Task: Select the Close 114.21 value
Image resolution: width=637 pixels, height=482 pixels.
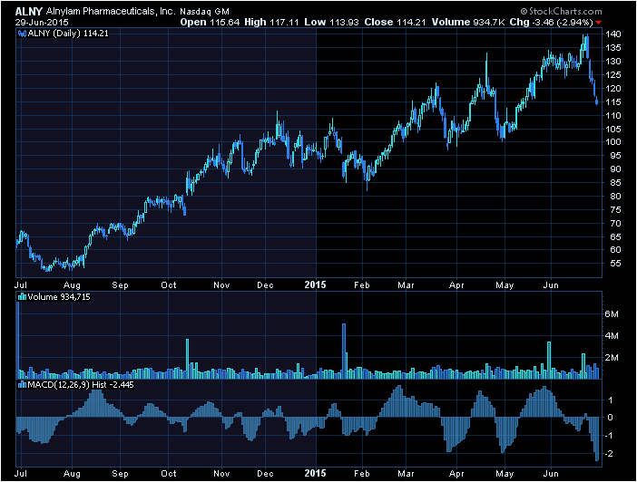Action: click(x=395, y=23)
